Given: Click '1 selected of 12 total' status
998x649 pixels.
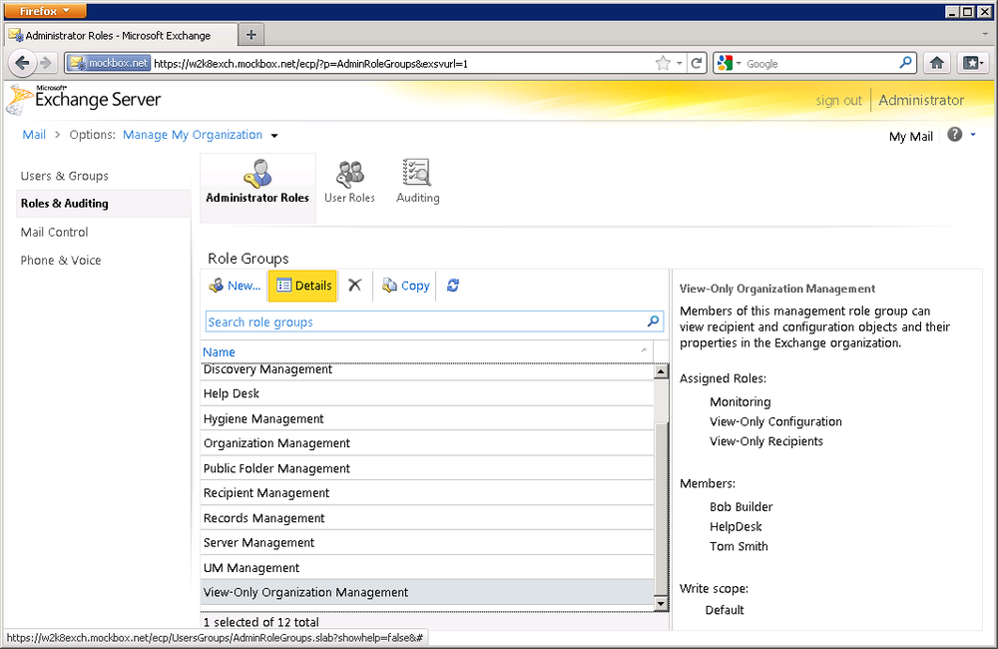Looking at the screenshot, I should pos(260,622).
